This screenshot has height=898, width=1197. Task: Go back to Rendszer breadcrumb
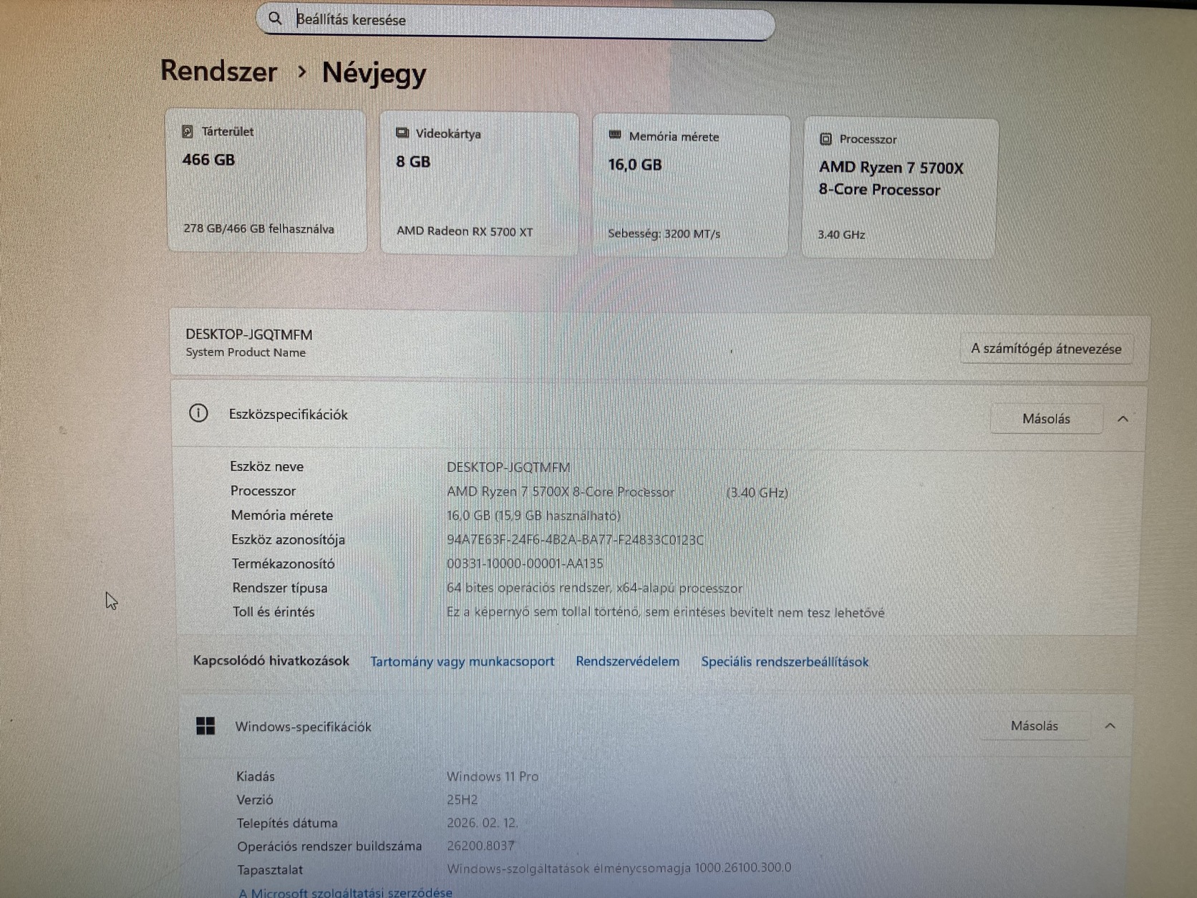[x=219, y=71]
